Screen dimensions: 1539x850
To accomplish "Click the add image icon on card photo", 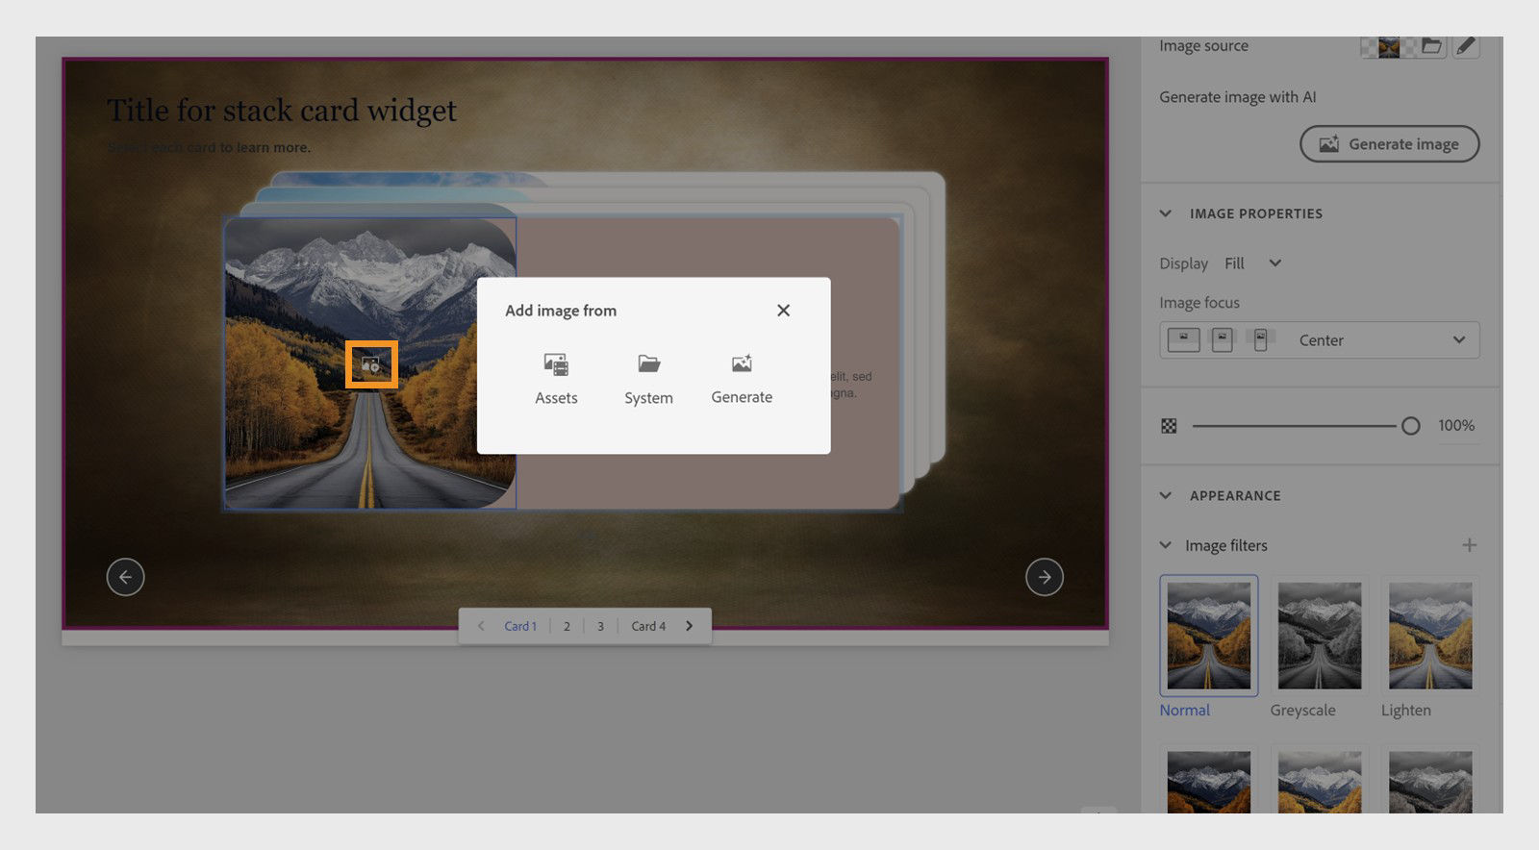I will point(371,364).
